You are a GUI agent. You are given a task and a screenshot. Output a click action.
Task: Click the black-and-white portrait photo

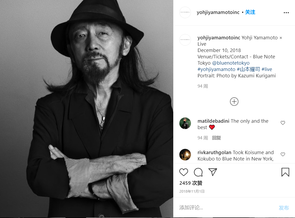coord(87,109)
